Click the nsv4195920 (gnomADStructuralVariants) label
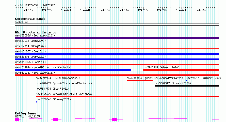The width and height of the screenshot is (226, 122). click(64, 94)
